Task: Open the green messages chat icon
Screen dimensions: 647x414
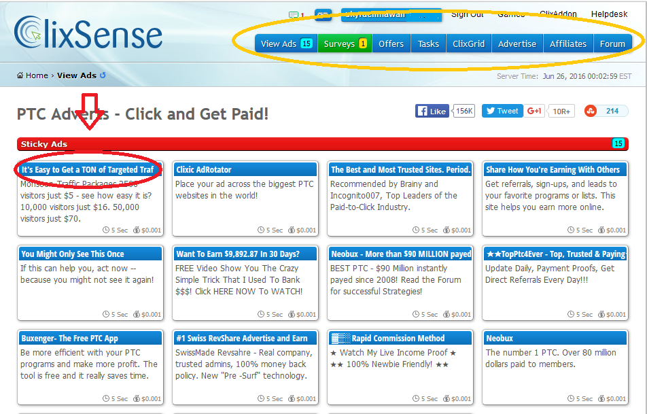Action: click(x=294, y=15)
